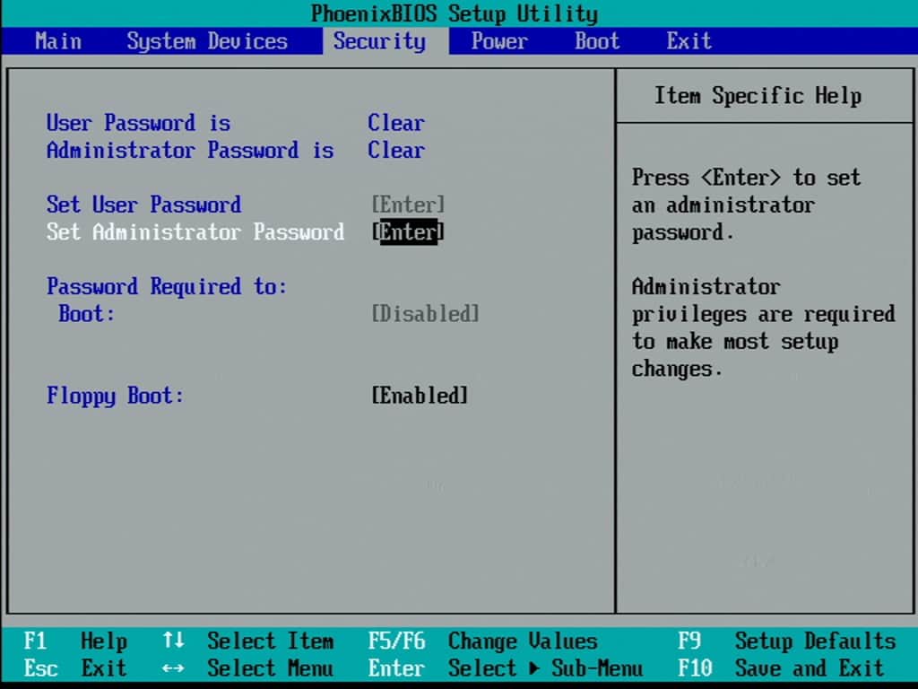918x689 pixels.
Task: Click the Item Specific Help heading
Action: (x=758, y=95)
